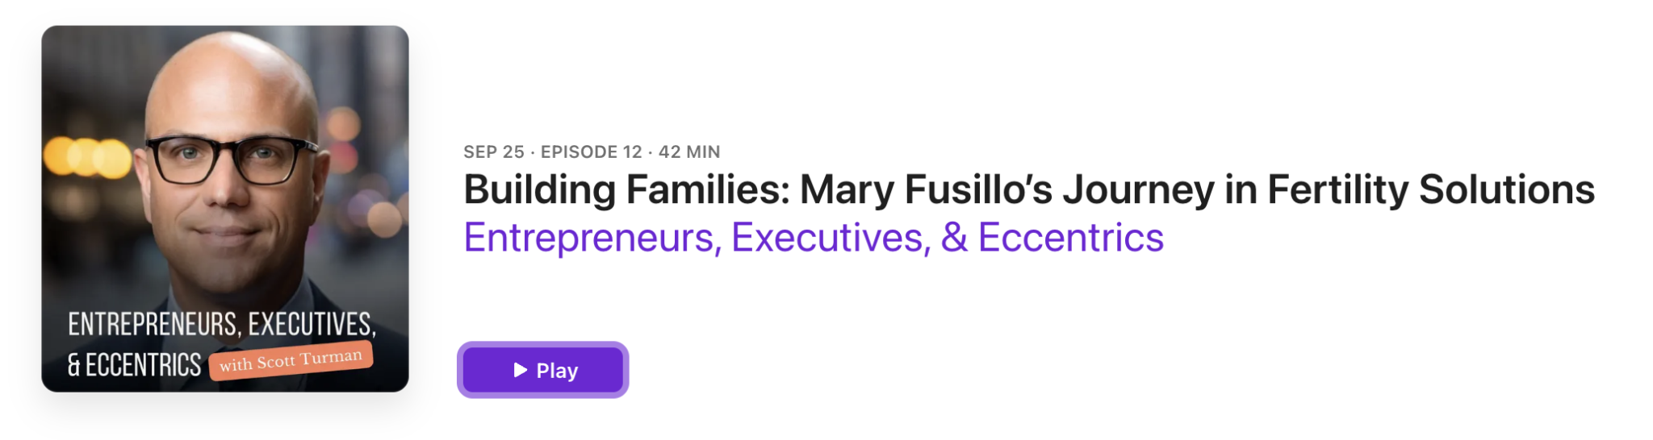Click the host's glasses in the artwork
Screen dimensions: 1653x440
228,159
